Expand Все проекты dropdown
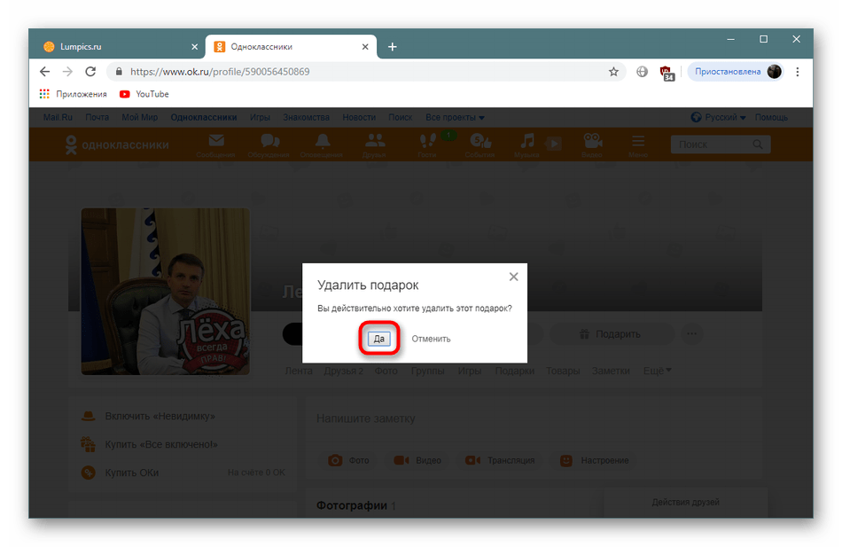The height and width of the screenshot is (547, 842). (455, 117)
